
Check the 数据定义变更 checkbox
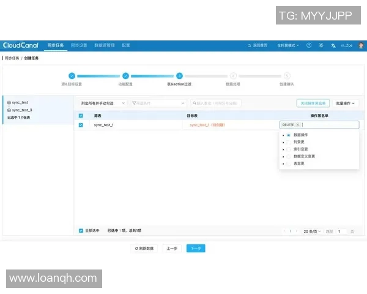tap(289, 157)
